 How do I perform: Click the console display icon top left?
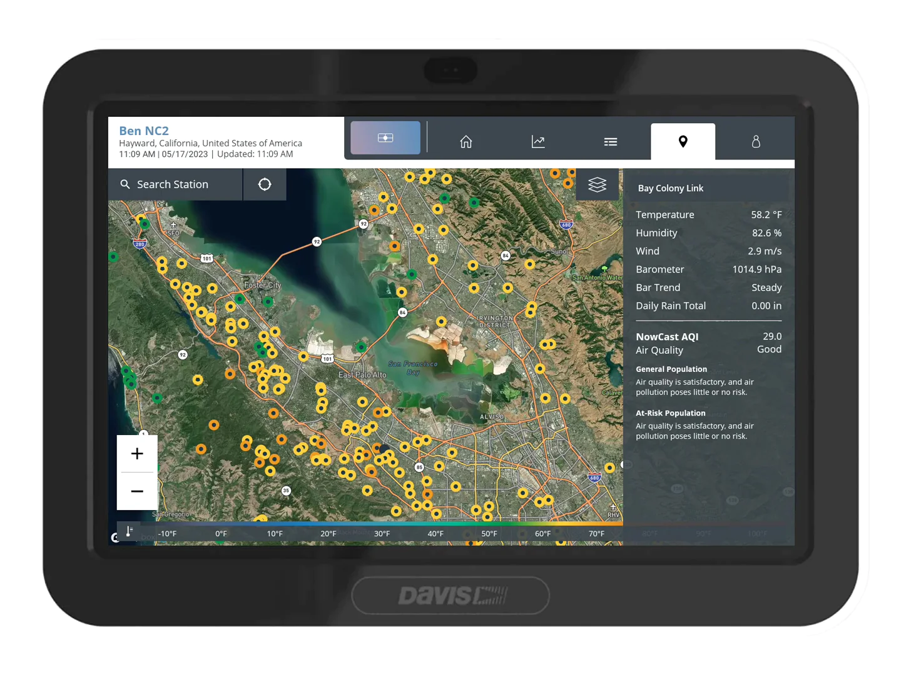point(385,137)
